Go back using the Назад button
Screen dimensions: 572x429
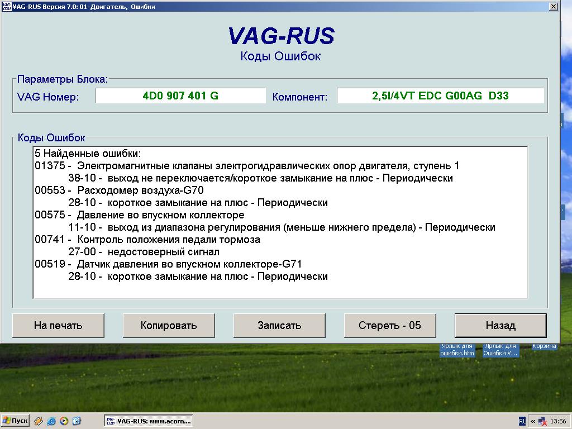(x=500, y=325)
